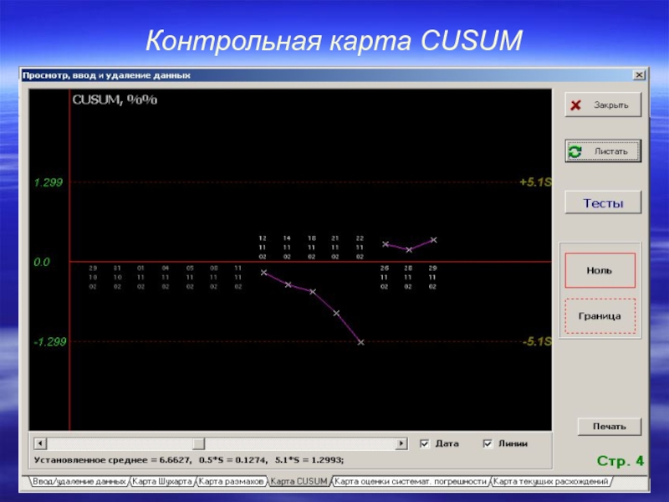Screen dimensions: 669x502
Task: Click the scrollbar track right of thumb
Action: [x=301, y=443]
